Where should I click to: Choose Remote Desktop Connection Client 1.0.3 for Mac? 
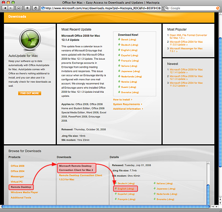[81, 177]
